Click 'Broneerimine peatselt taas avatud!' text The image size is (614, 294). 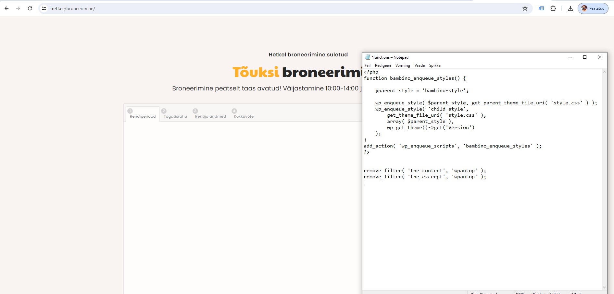tap(227, 88)
